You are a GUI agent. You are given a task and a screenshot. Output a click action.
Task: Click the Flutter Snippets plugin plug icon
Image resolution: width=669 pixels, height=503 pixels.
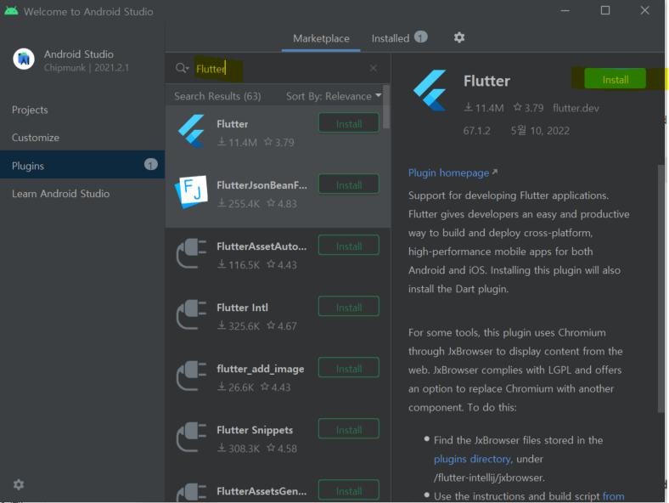pos(191,437)
